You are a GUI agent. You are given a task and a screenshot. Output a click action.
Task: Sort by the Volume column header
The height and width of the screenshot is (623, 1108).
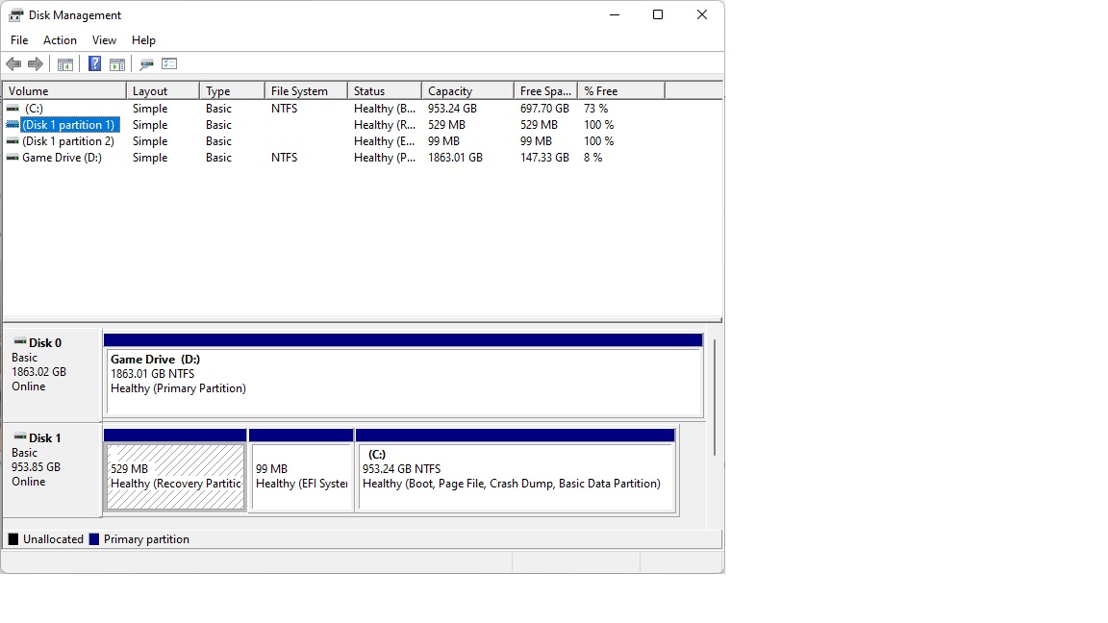click(64, 91)
